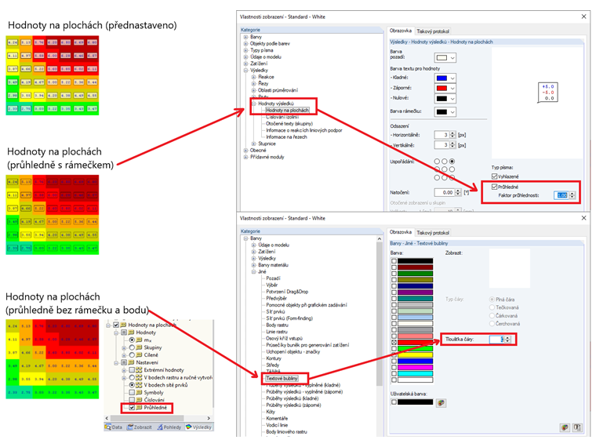This screenshot has height=447, width=596.
Task: Close the upper Vlastnosti zobrazení dialog
Action: pyautogui.click(x=583, y=16)
